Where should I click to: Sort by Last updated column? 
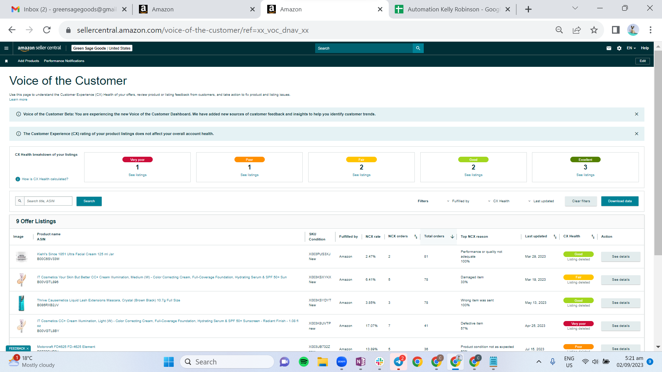(x=555, y=237)
